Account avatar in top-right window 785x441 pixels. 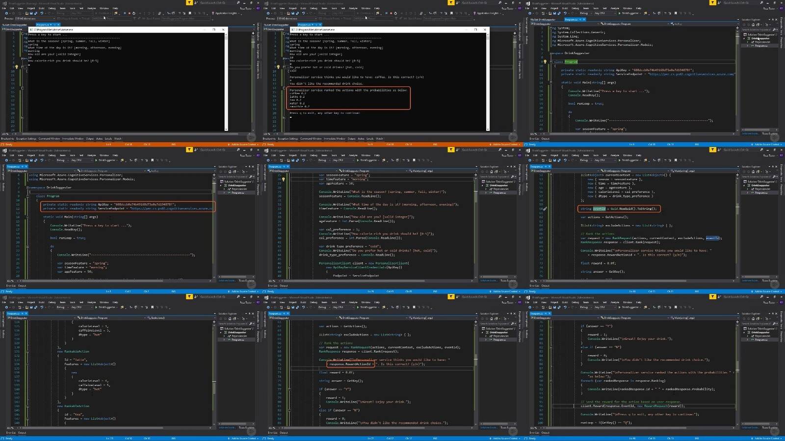click(781, 8)
